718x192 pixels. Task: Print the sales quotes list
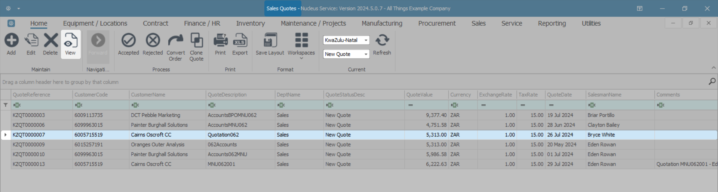point(220,41)
